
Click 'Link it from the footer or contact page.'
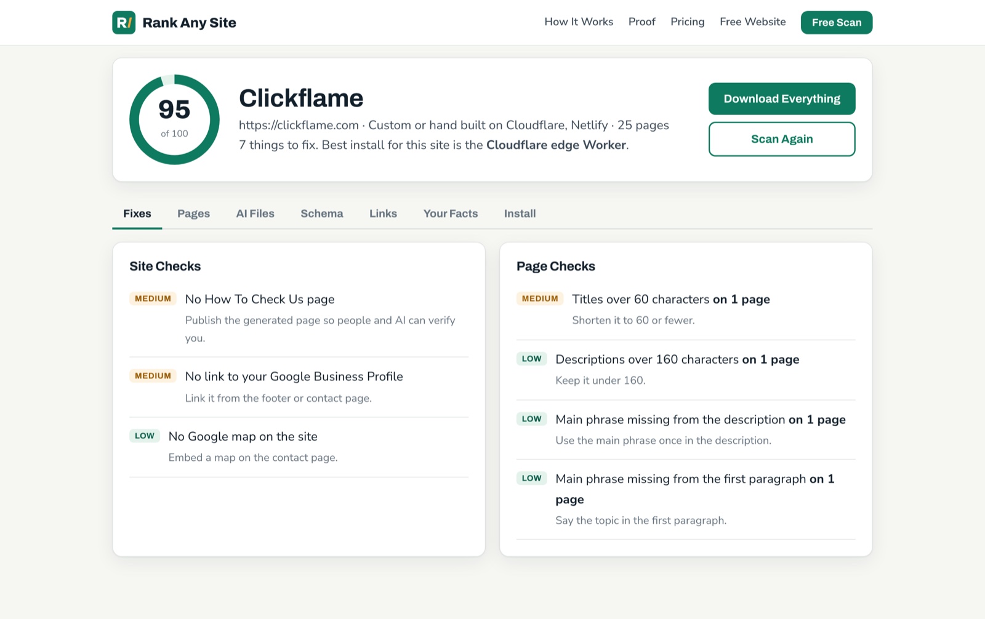point(278,399)
